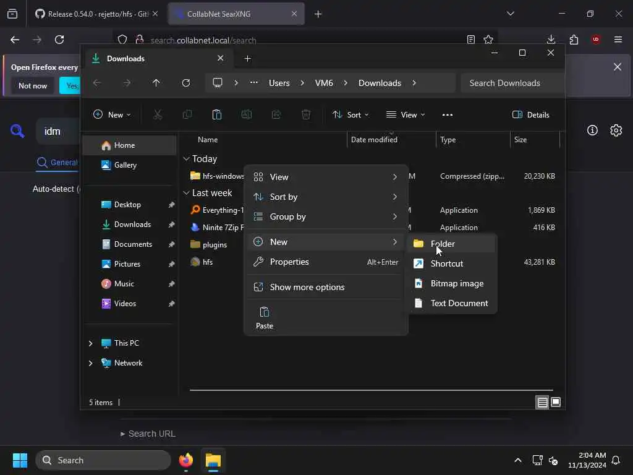
Task: Click the Paste clipboard icon in Explorer toolbar
Action: click(x=217, y=114)
